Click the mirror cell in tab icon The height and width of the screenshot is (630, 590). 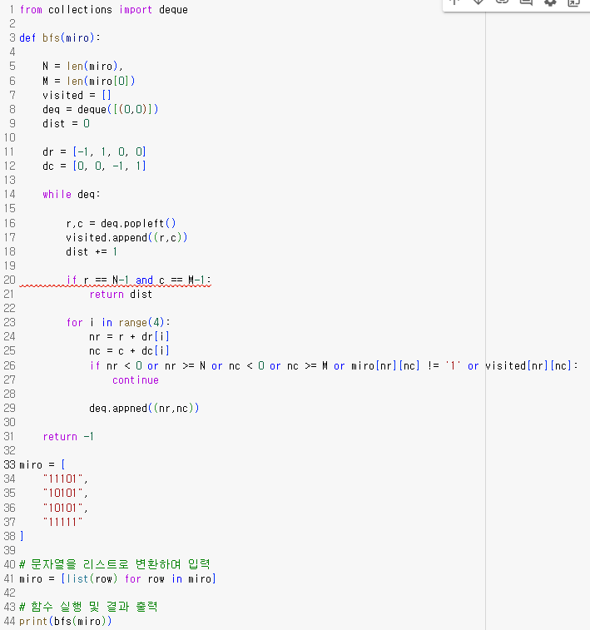click(573, 2)
